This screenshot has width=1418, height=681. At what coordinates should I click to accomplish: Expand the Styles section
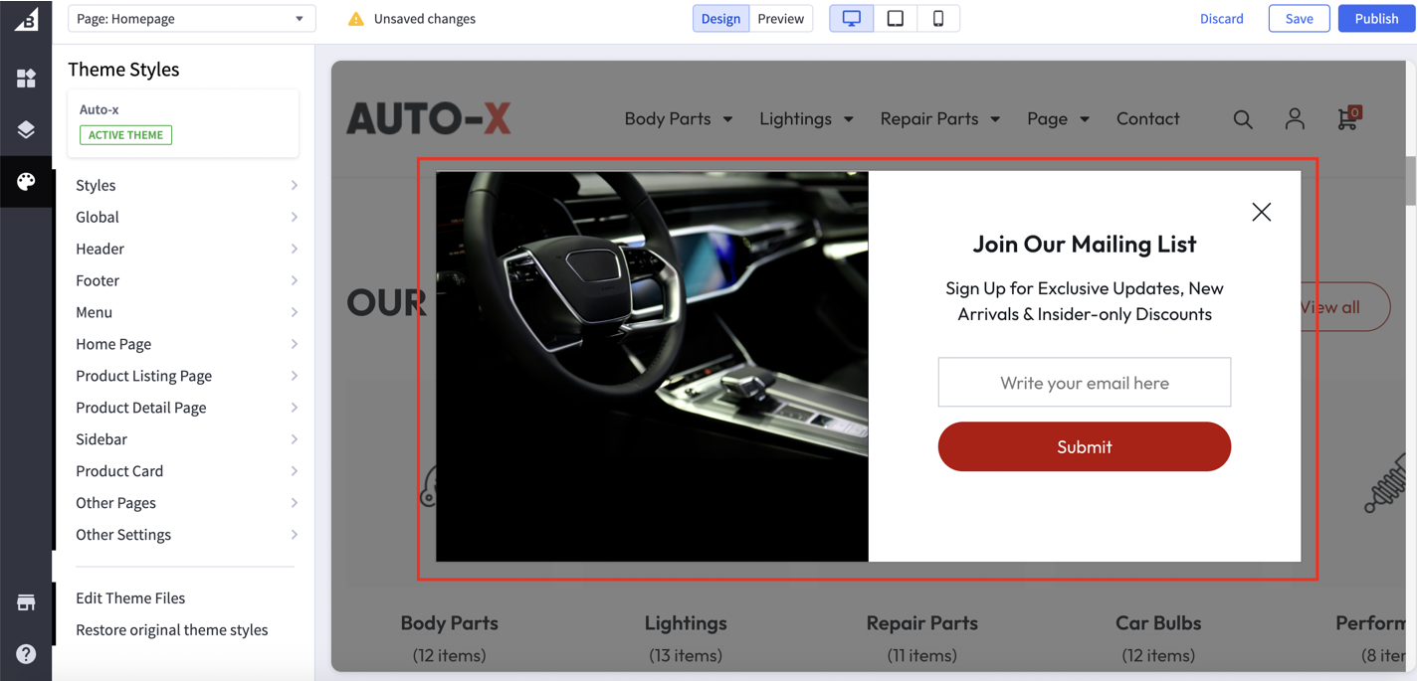click(x=185, y=185)
